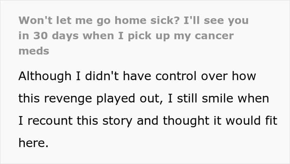The height and width of the screenshot is (164, 290).
Task: Click "would fit" in the third body line
Action: coord(251,121)
